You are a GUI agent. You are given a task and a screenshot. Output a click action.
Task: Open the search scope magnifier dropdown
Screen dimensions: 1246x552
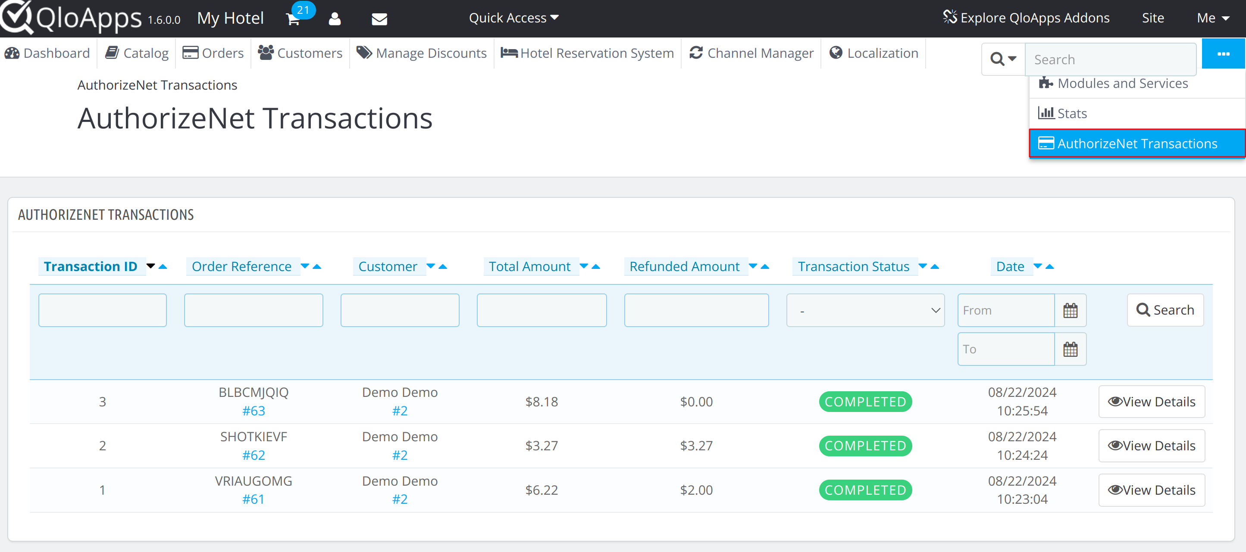coord(1003,59)
